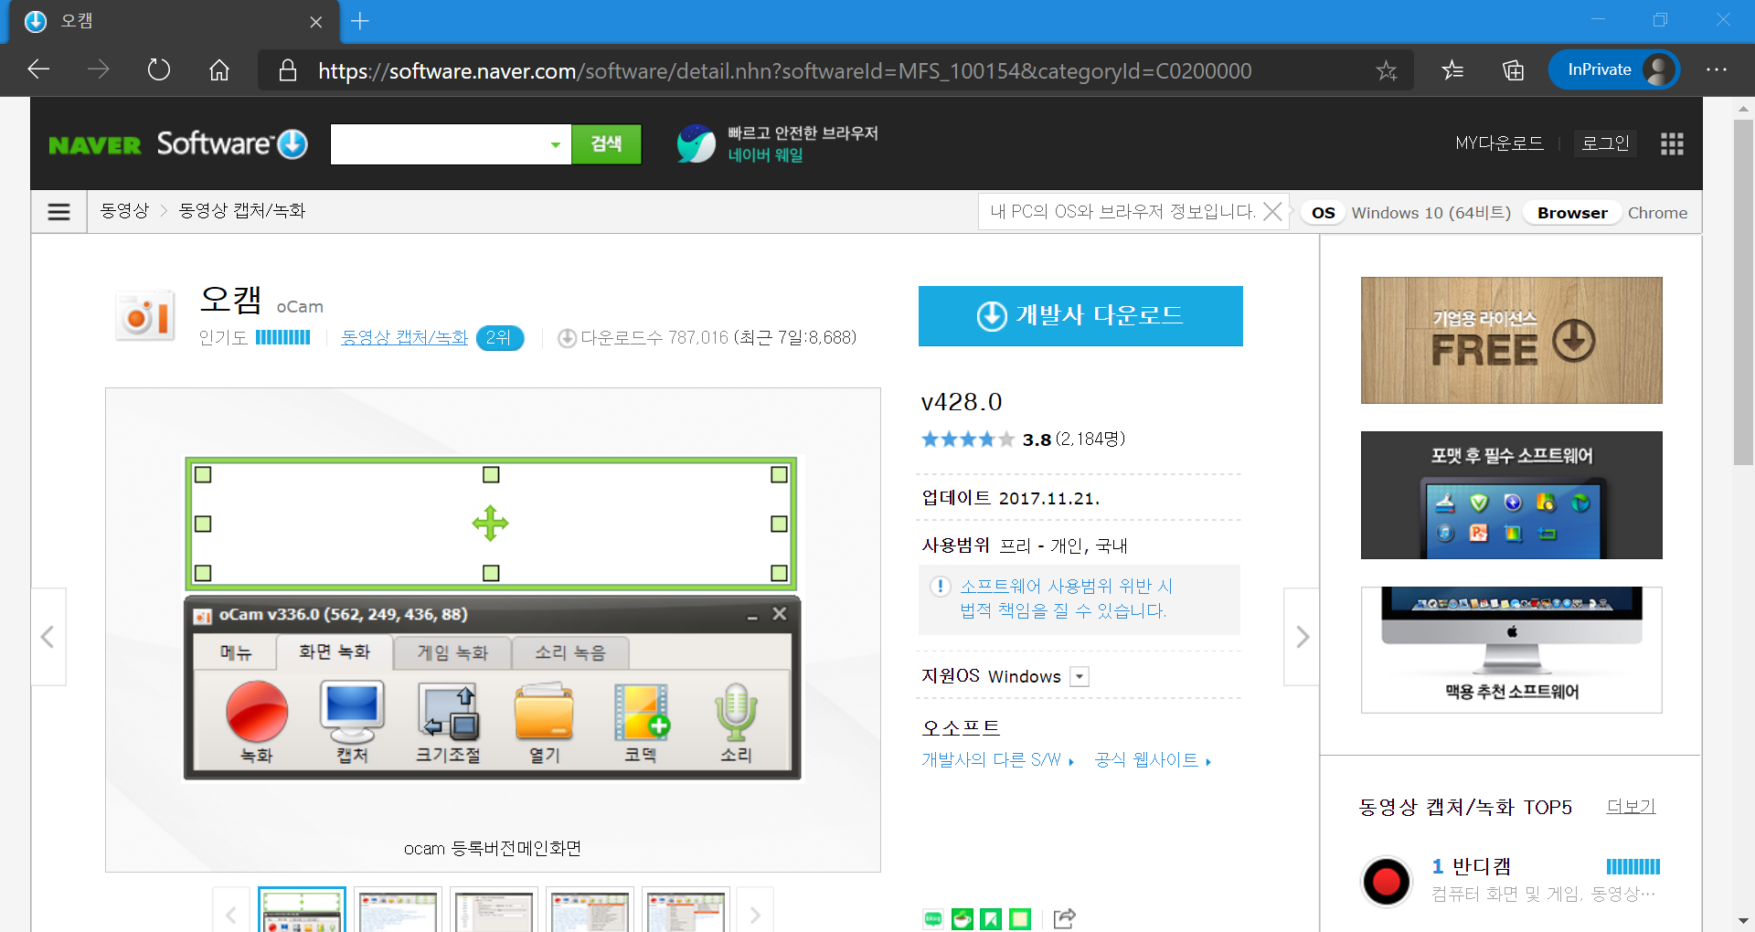Open the hamburger category menu
1755x932 pixels.
[59, 212]
